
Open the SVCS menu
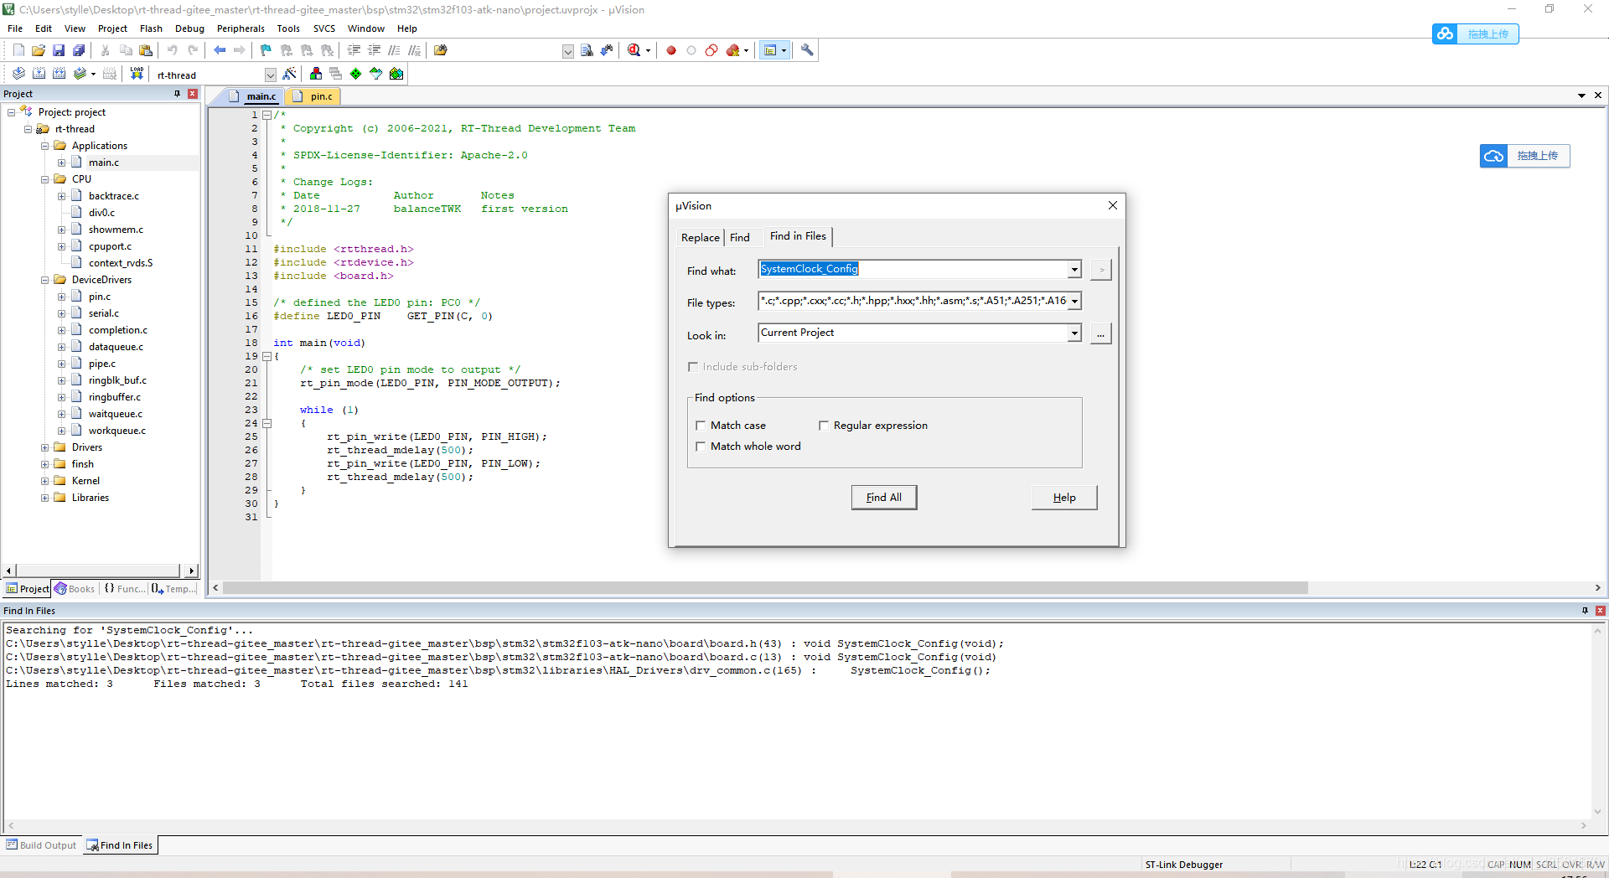pyautogui.click(x=324, y=28)
